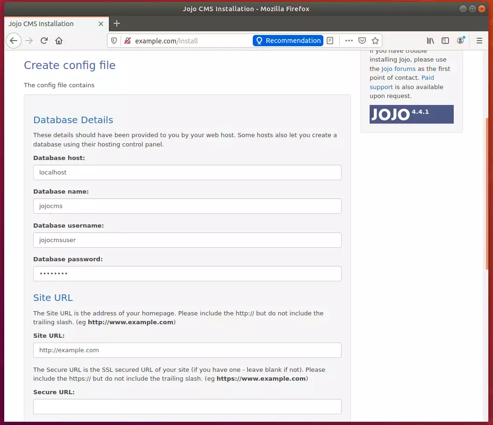Open the Firefox home page icon
Image resolution: width=493 pixels, height=425 pixels.
59,41
